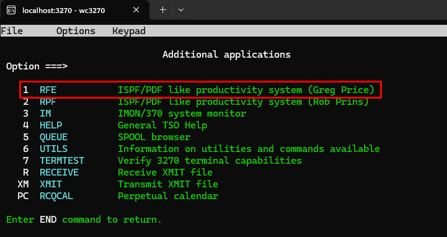Click 'IMON/370 system monitor' description
447x237 pixels.
point(182,114)
